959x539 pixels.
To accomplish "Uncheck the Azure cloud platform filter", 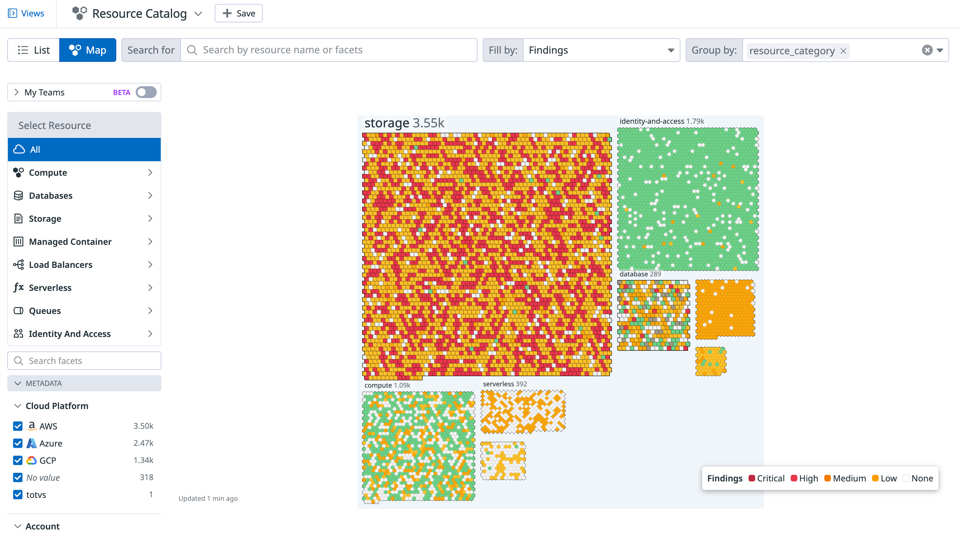I will coord(17,443).
